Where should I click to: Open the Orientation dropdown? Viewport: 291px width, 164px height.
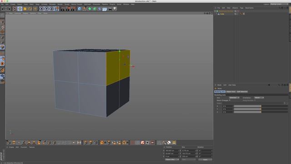[x=259, y=97]
